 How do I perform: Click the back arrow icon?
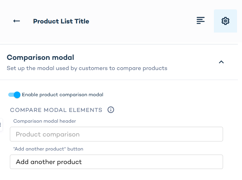click(17, 21)
